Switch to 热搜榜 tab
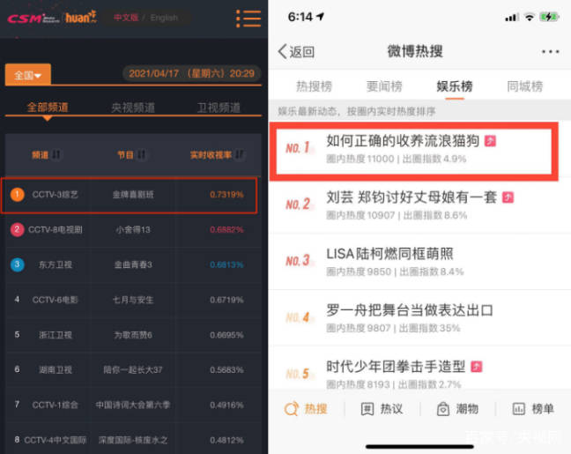The image size is (571, 454). point(314,86)
